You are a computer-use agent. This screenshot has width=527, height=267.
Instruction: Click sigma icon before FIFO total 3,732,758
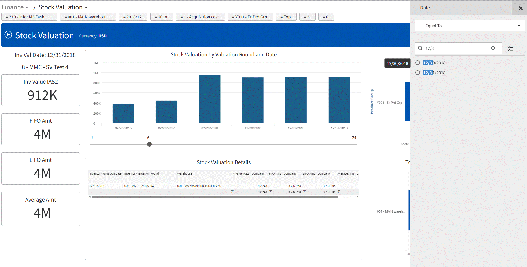270,192
